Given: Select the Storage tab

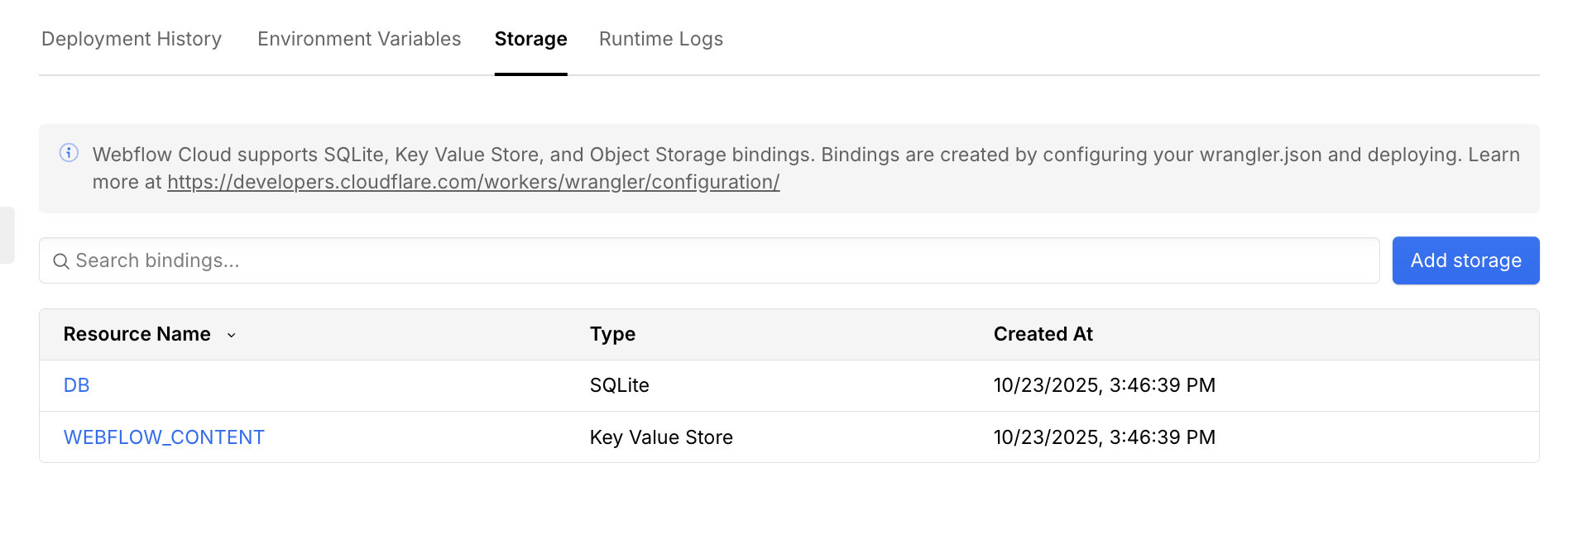Looking at the screenshot, I should (530, 39).
